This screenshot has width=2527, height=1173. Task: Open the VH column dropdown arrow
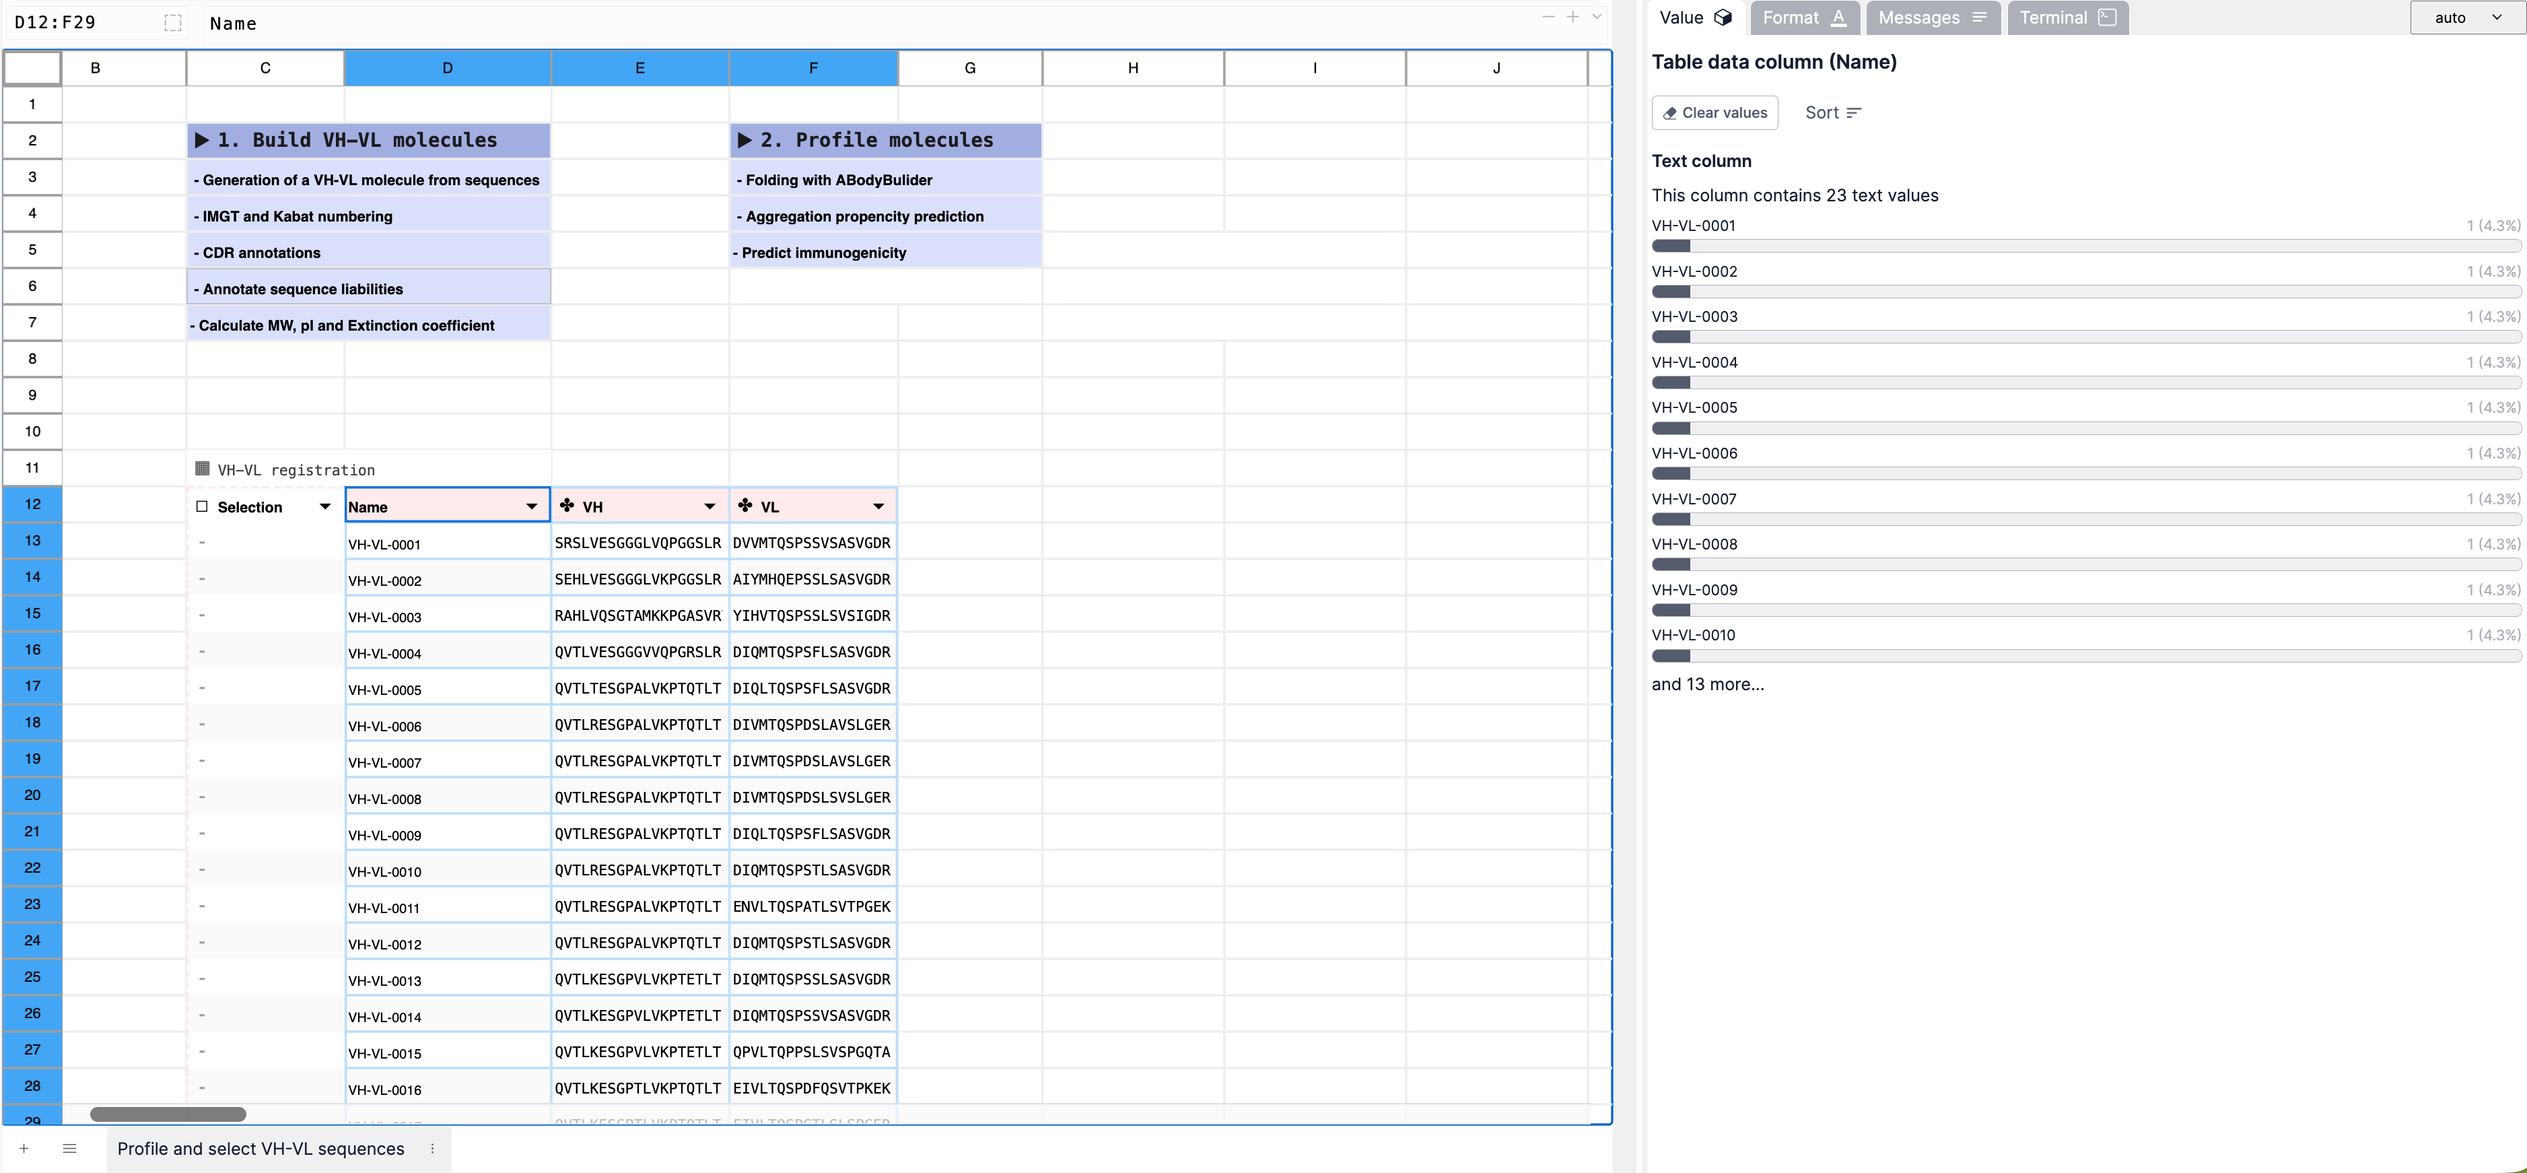point(710,506)
